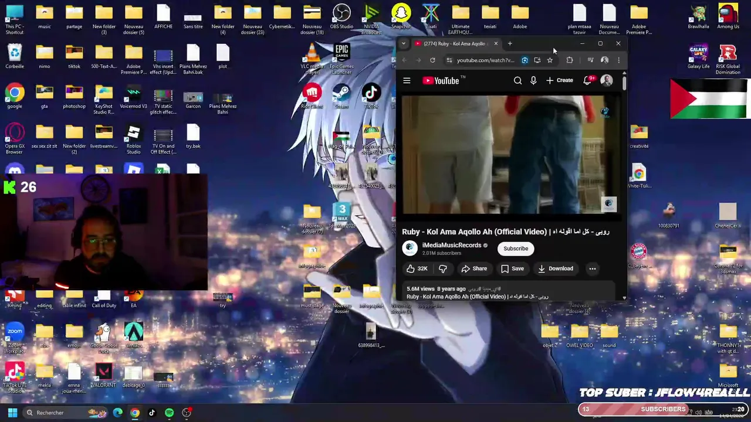The image size is (751, 422).
Task: Start voice search with microphone icon
Action: pyautogui.click(x=533, y=80)
